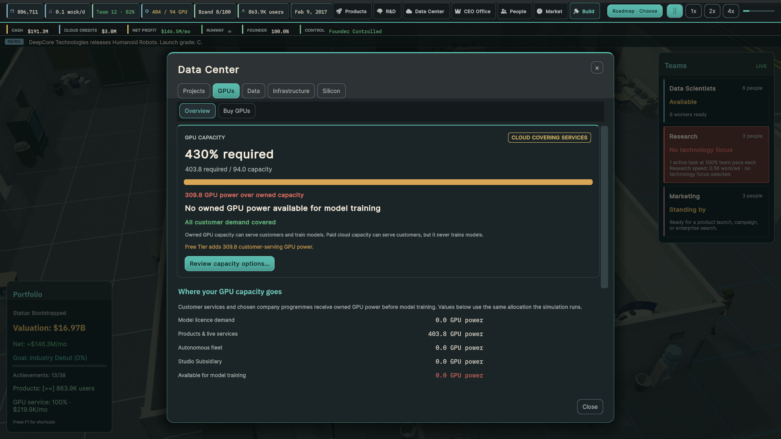Click the Close button at dialog bottom
Screen dimensions: 781x439
click(x=590, y=406)
